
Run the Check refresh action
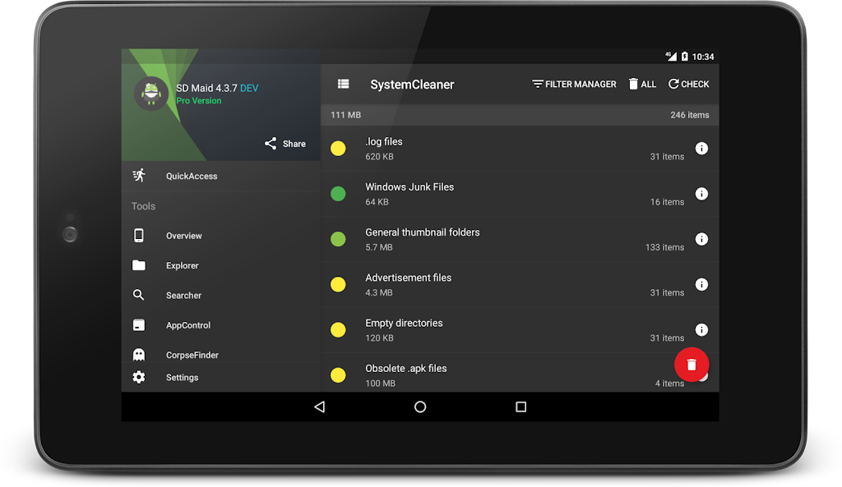[x=688, y=84]
